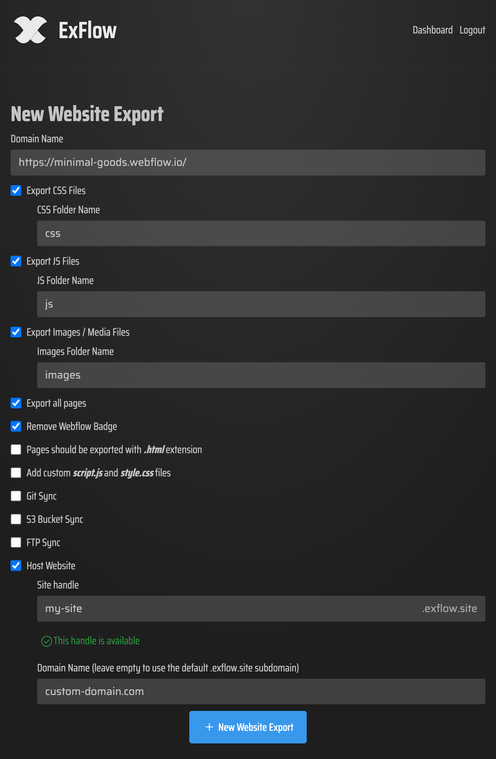Click the green handle availability checkmark icon

pyautogui.click(x=46, y=641)
